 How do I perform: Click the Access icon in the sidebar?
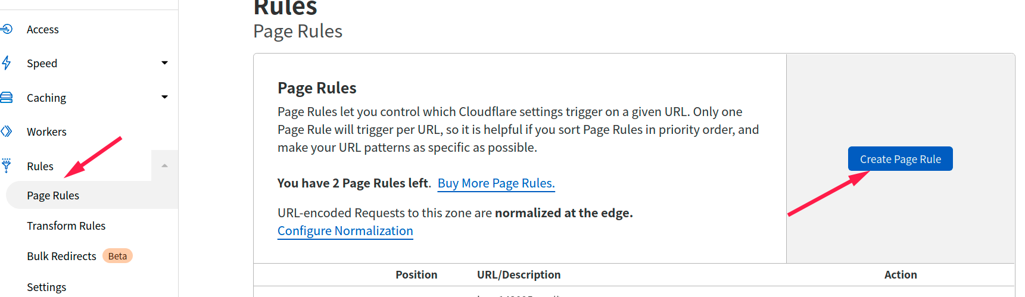7,29
